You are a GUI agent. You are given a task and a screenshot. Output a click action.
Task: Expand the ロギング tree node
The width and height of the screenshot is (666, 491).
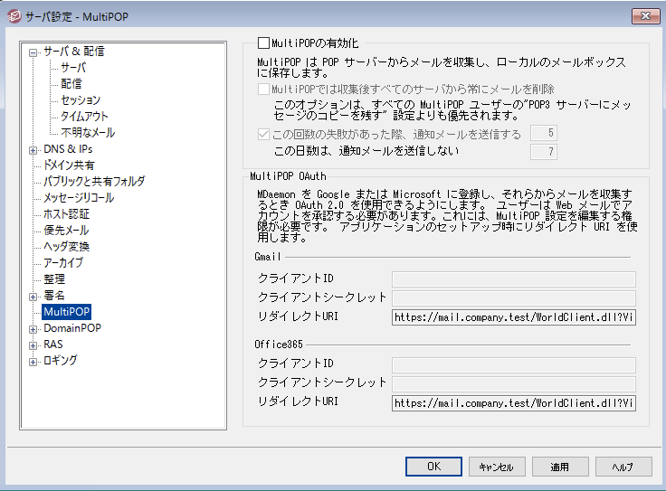point(33,361)
